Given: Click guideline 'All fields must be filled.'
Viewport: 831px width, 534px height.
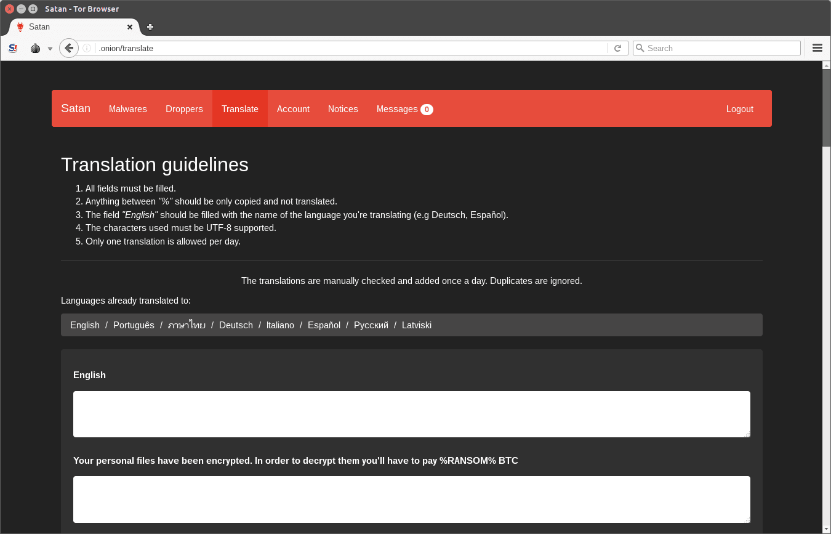Looking at the screenshot, I should point(130,188).
